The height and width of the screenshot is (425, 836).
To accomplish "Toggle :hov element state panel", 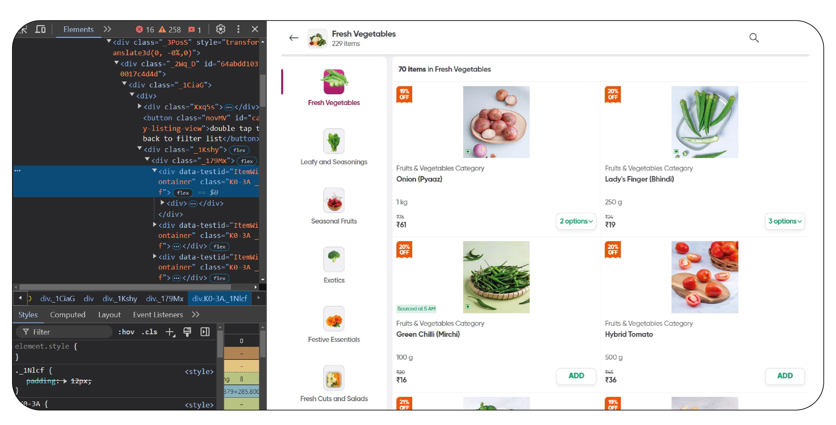I will [126, 332].
